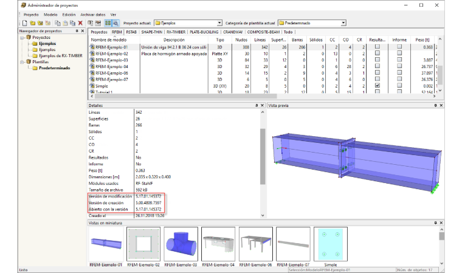The height and width of the screenshot is (273, 462).
Task: Uncheck Resultados checkbox for Simple model
Action: (x=377, y=86)
